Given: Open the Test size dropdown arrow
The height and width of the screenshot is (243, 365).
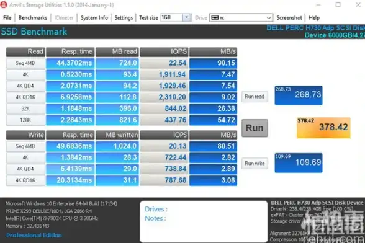Looking at the screenshot, I should point(186,17).
